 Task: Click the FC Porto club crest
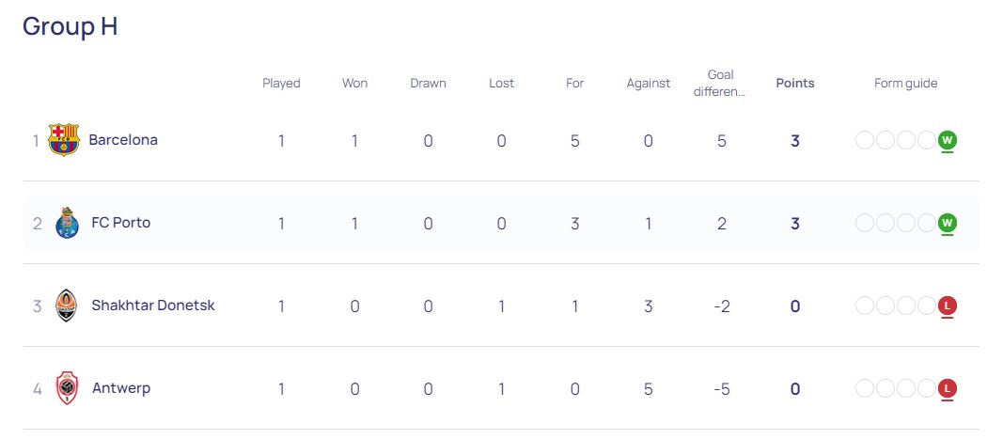67,223
